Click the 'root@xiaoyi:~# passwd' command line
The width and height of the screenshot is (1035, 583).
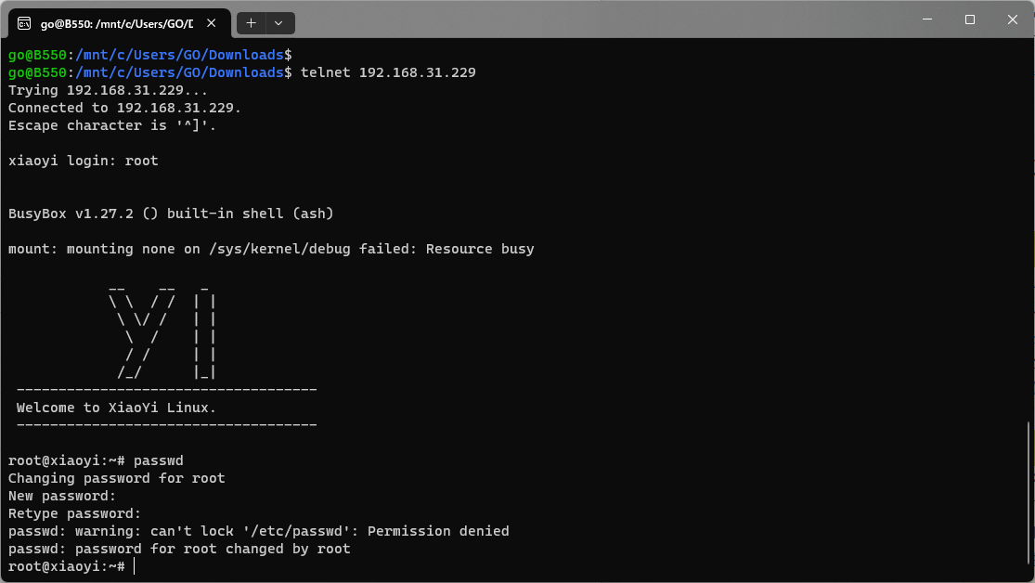click(96, 460)
